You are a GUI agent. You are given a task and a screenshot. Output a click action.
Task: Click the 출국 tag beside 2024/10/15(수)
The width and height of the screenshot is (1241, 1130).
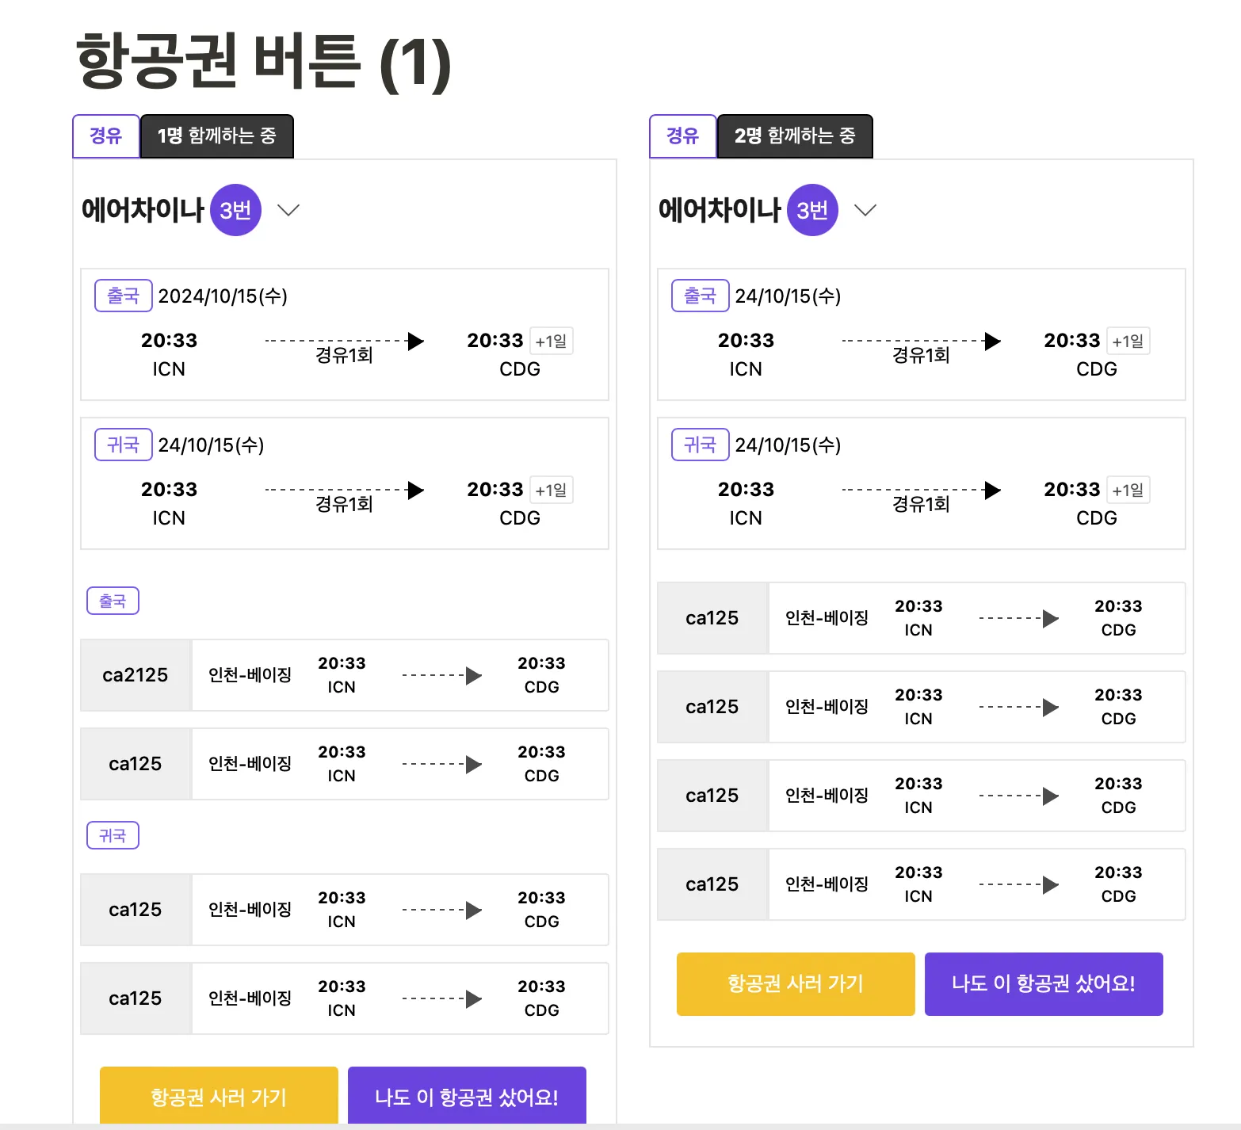pos(123,296)
